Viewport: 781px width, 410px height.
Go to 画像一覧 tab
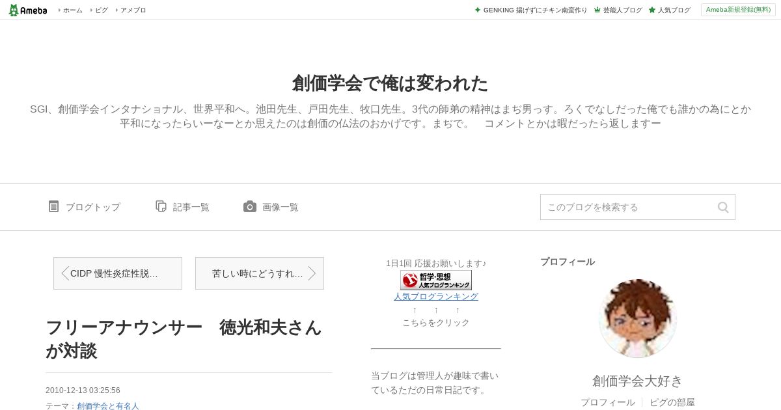tap(281, 207)
